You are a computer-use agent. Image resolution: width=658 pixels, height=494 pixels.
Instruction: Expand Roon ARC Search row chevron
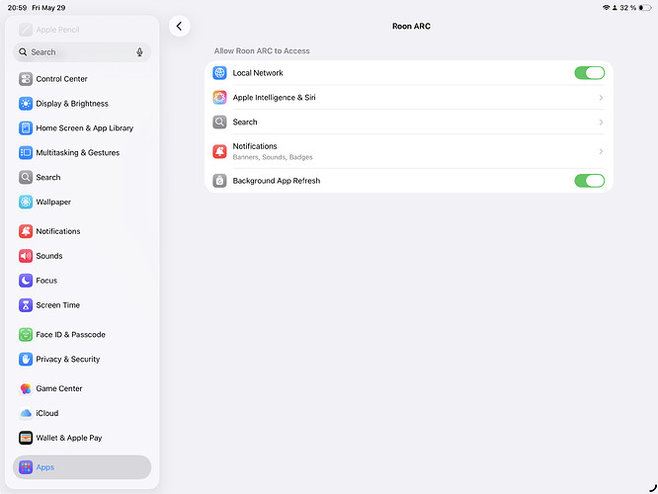[601, 123]
